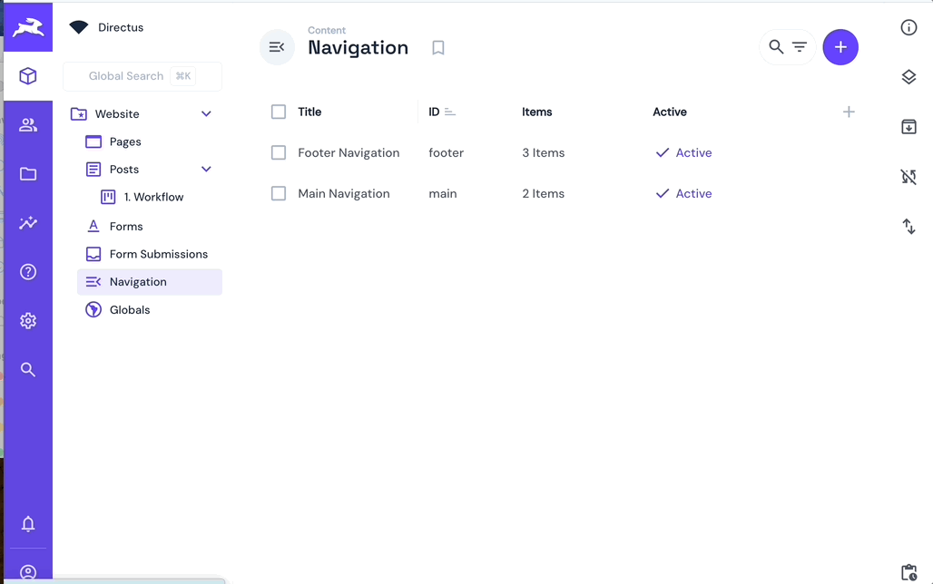Open notifications with the bell icon
This screenshot has width=933, height=584.
tap(27, 524)
